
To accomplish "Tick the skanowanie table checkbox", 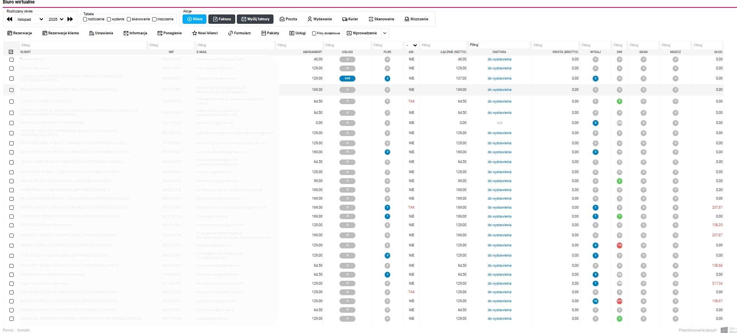I will coord(129,19).
